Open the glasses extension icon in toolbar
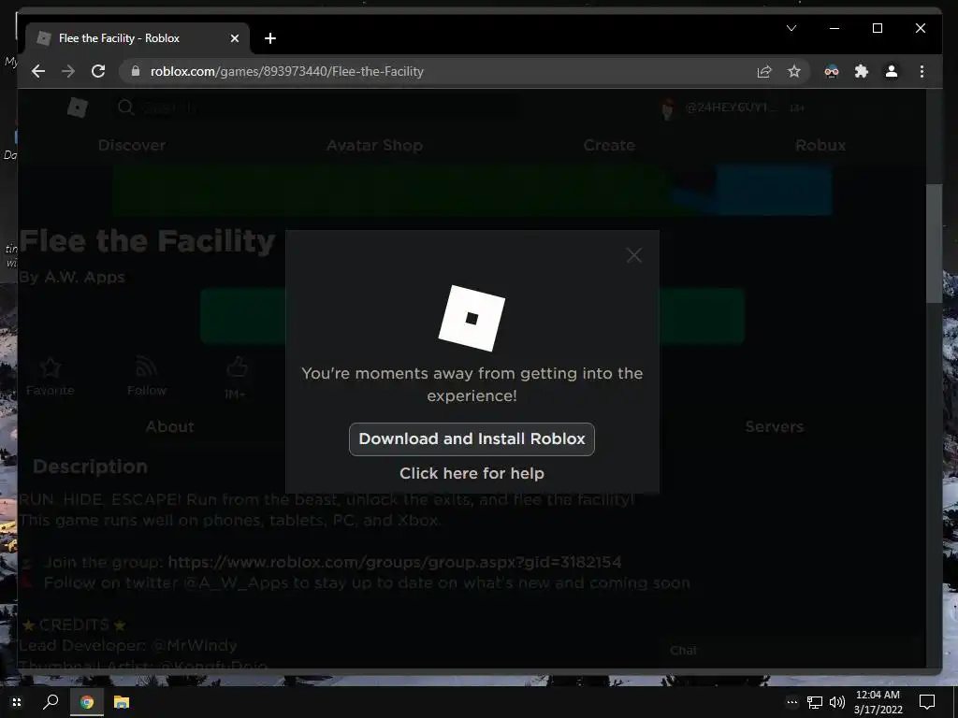This screenshot has height=718, width=958. 832,71
